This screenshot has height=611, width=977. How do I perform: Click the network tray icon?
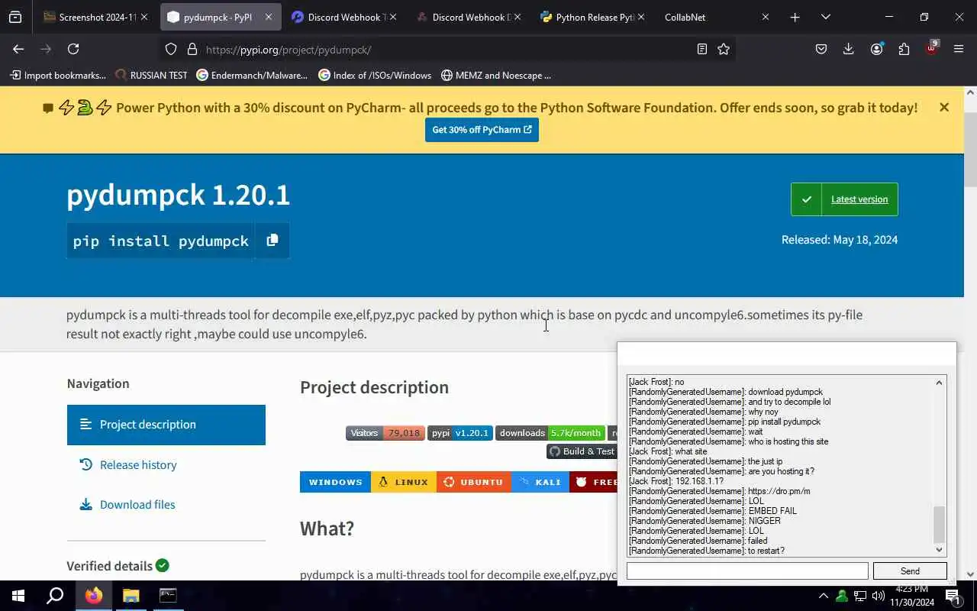pyautogui.click(x=859, y=596)
